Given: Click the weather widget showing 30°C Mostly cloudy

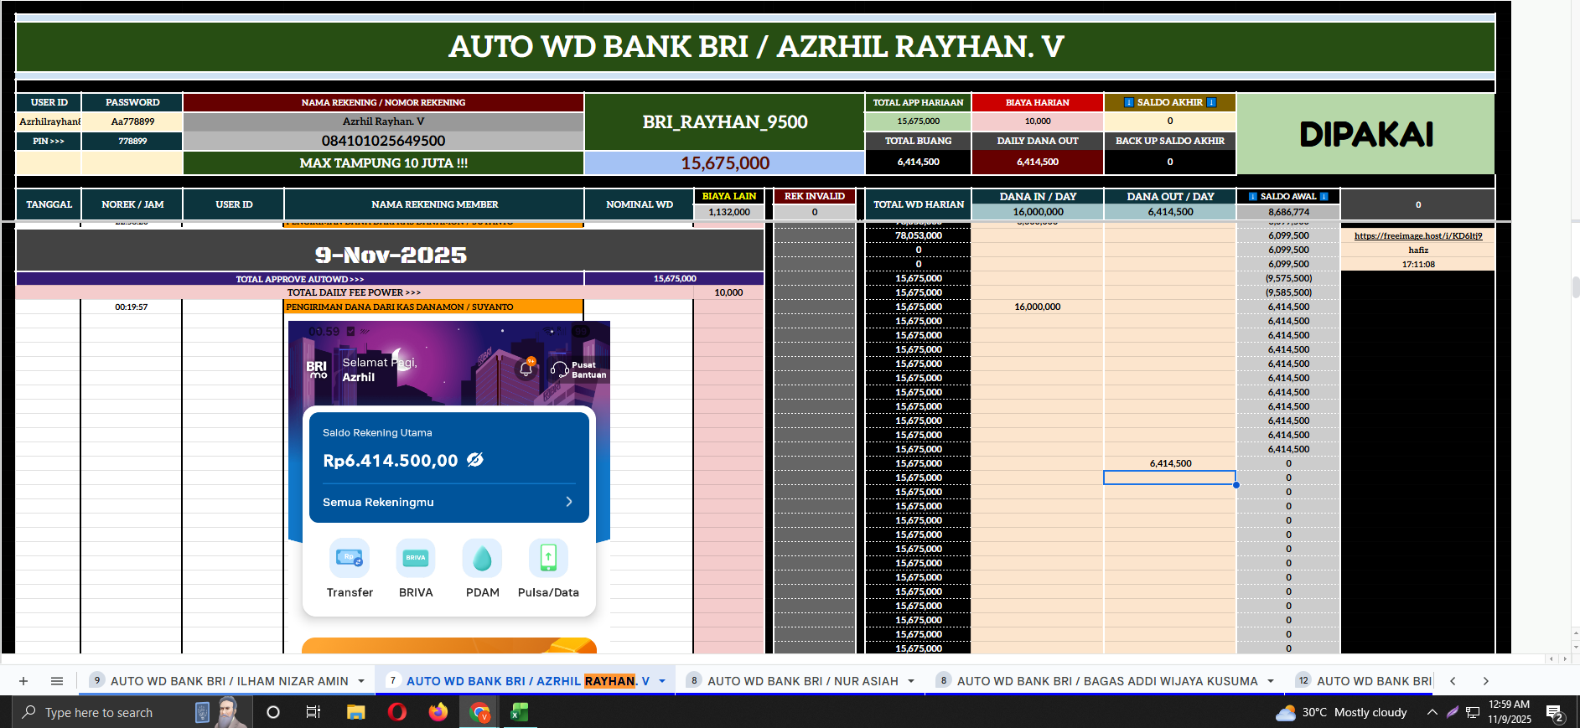Looking at the screenshot, I should coord(1341,712).
